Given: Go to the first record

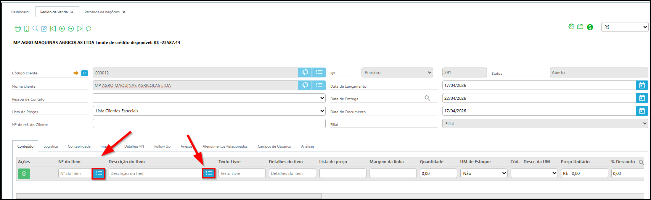Looking at the screenshot, I should click(x=53, y=29).
